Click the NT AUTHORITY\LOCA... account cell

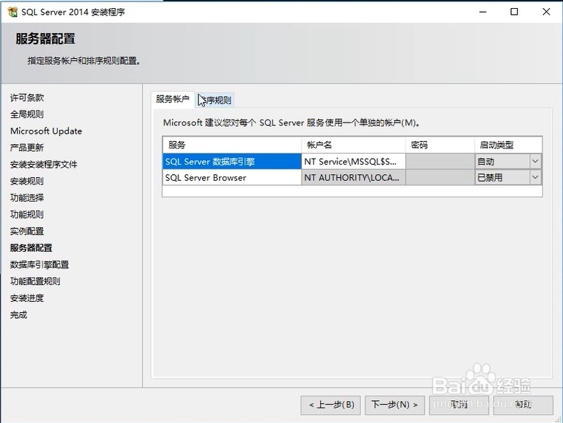354,177
